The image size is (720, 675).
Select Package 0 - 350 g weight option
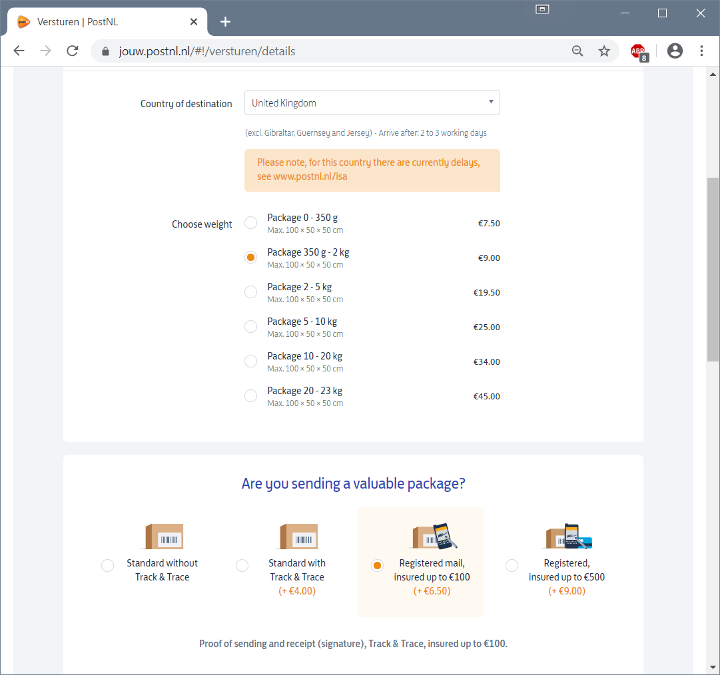tap(250, 223)
